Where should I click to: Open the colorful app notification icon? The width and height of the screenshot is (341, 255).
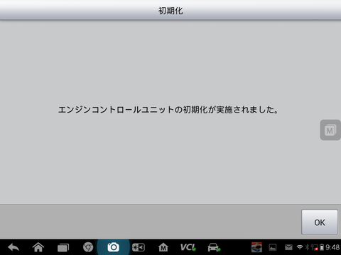pos(256,247)
